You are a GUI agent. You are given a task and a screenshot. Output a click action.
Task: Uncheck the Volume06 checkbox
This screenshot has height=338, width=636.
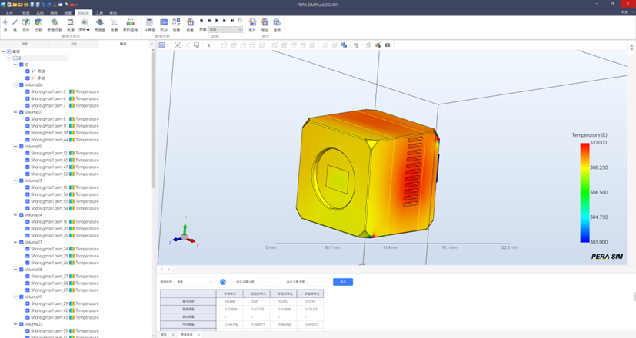[x=21, y=85]
